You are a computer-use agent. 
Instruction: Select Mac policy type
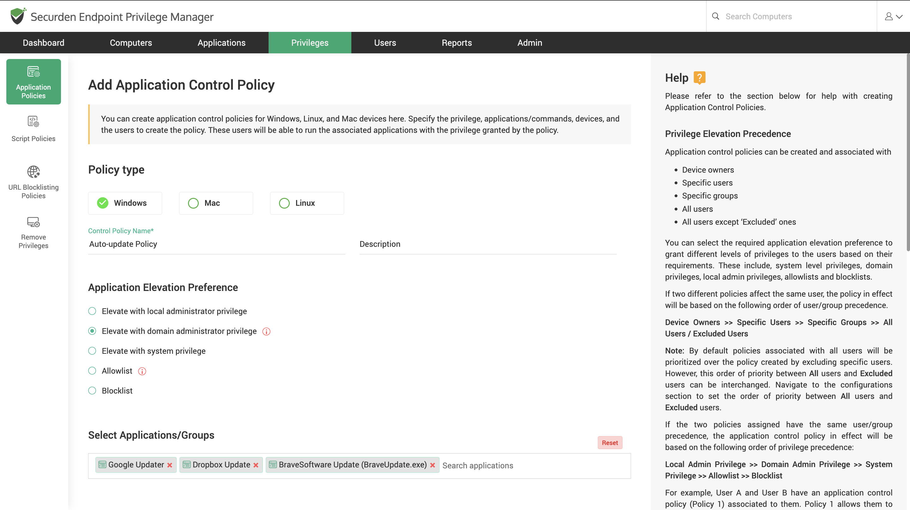(216, 203)
